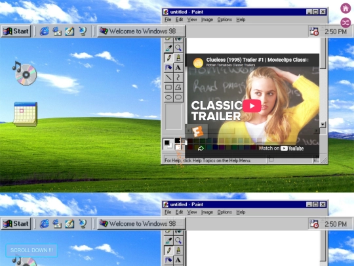
Task: Open the calendar desktop icon
Action: (26, 114)
